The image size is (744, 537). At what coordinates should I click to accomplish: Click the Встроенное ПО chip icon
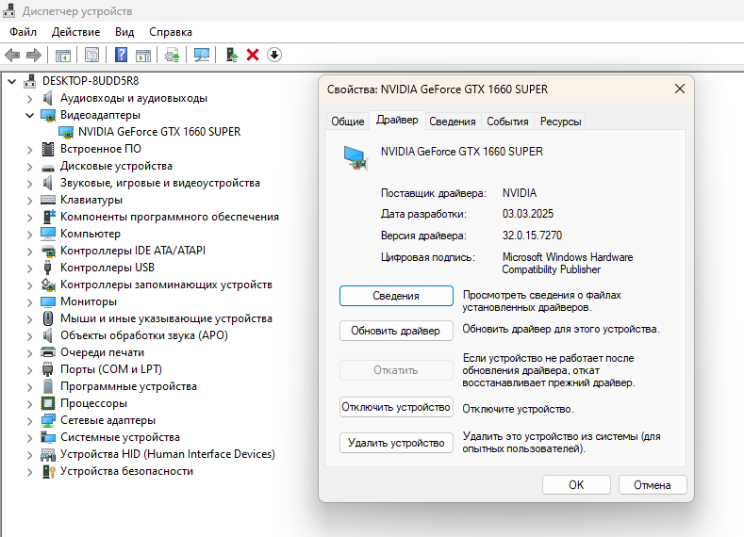click(48, 149)
